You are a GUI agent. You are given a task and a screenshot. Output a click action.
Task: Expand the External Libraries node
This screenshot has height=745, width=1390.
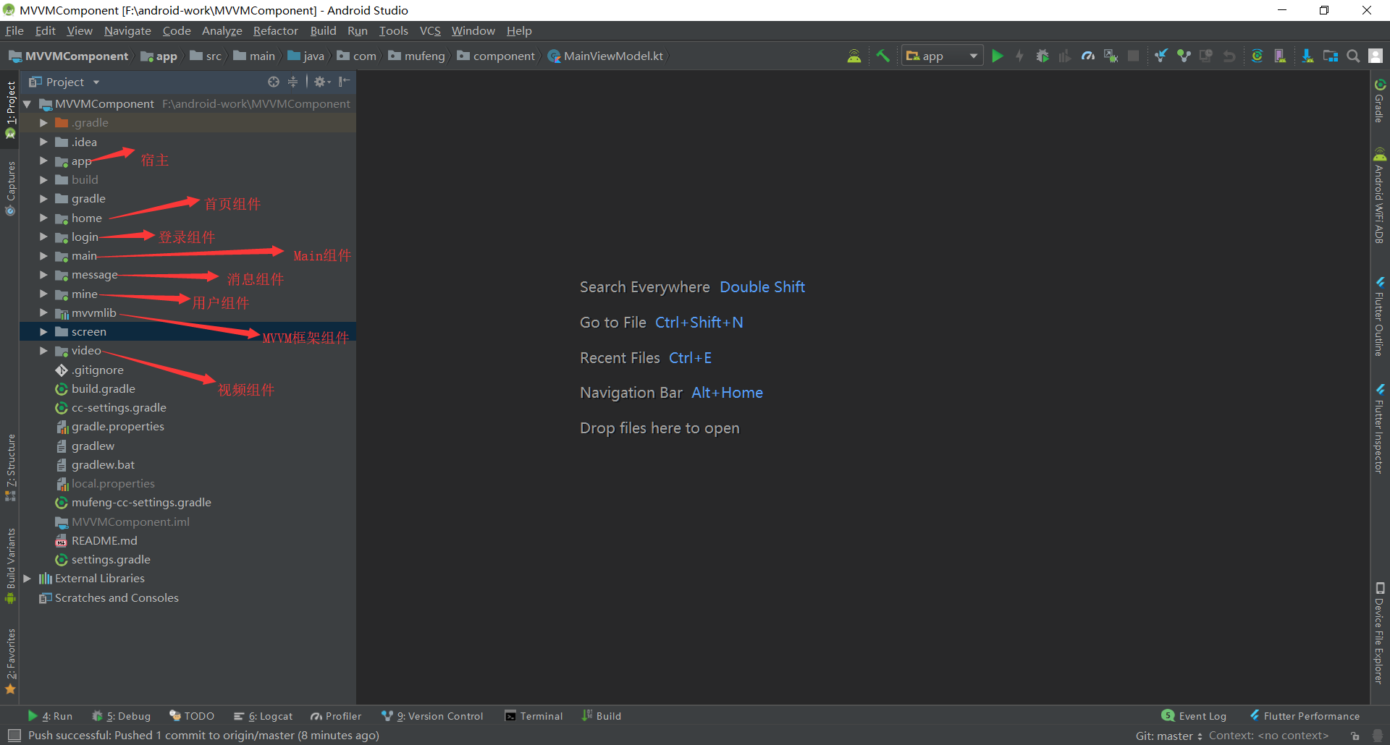[27, 579]
